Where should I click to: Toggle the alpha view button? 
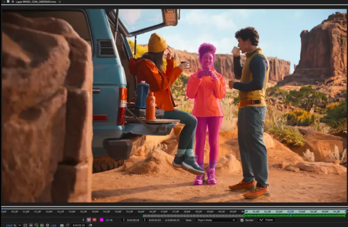[x=89, y=220]
